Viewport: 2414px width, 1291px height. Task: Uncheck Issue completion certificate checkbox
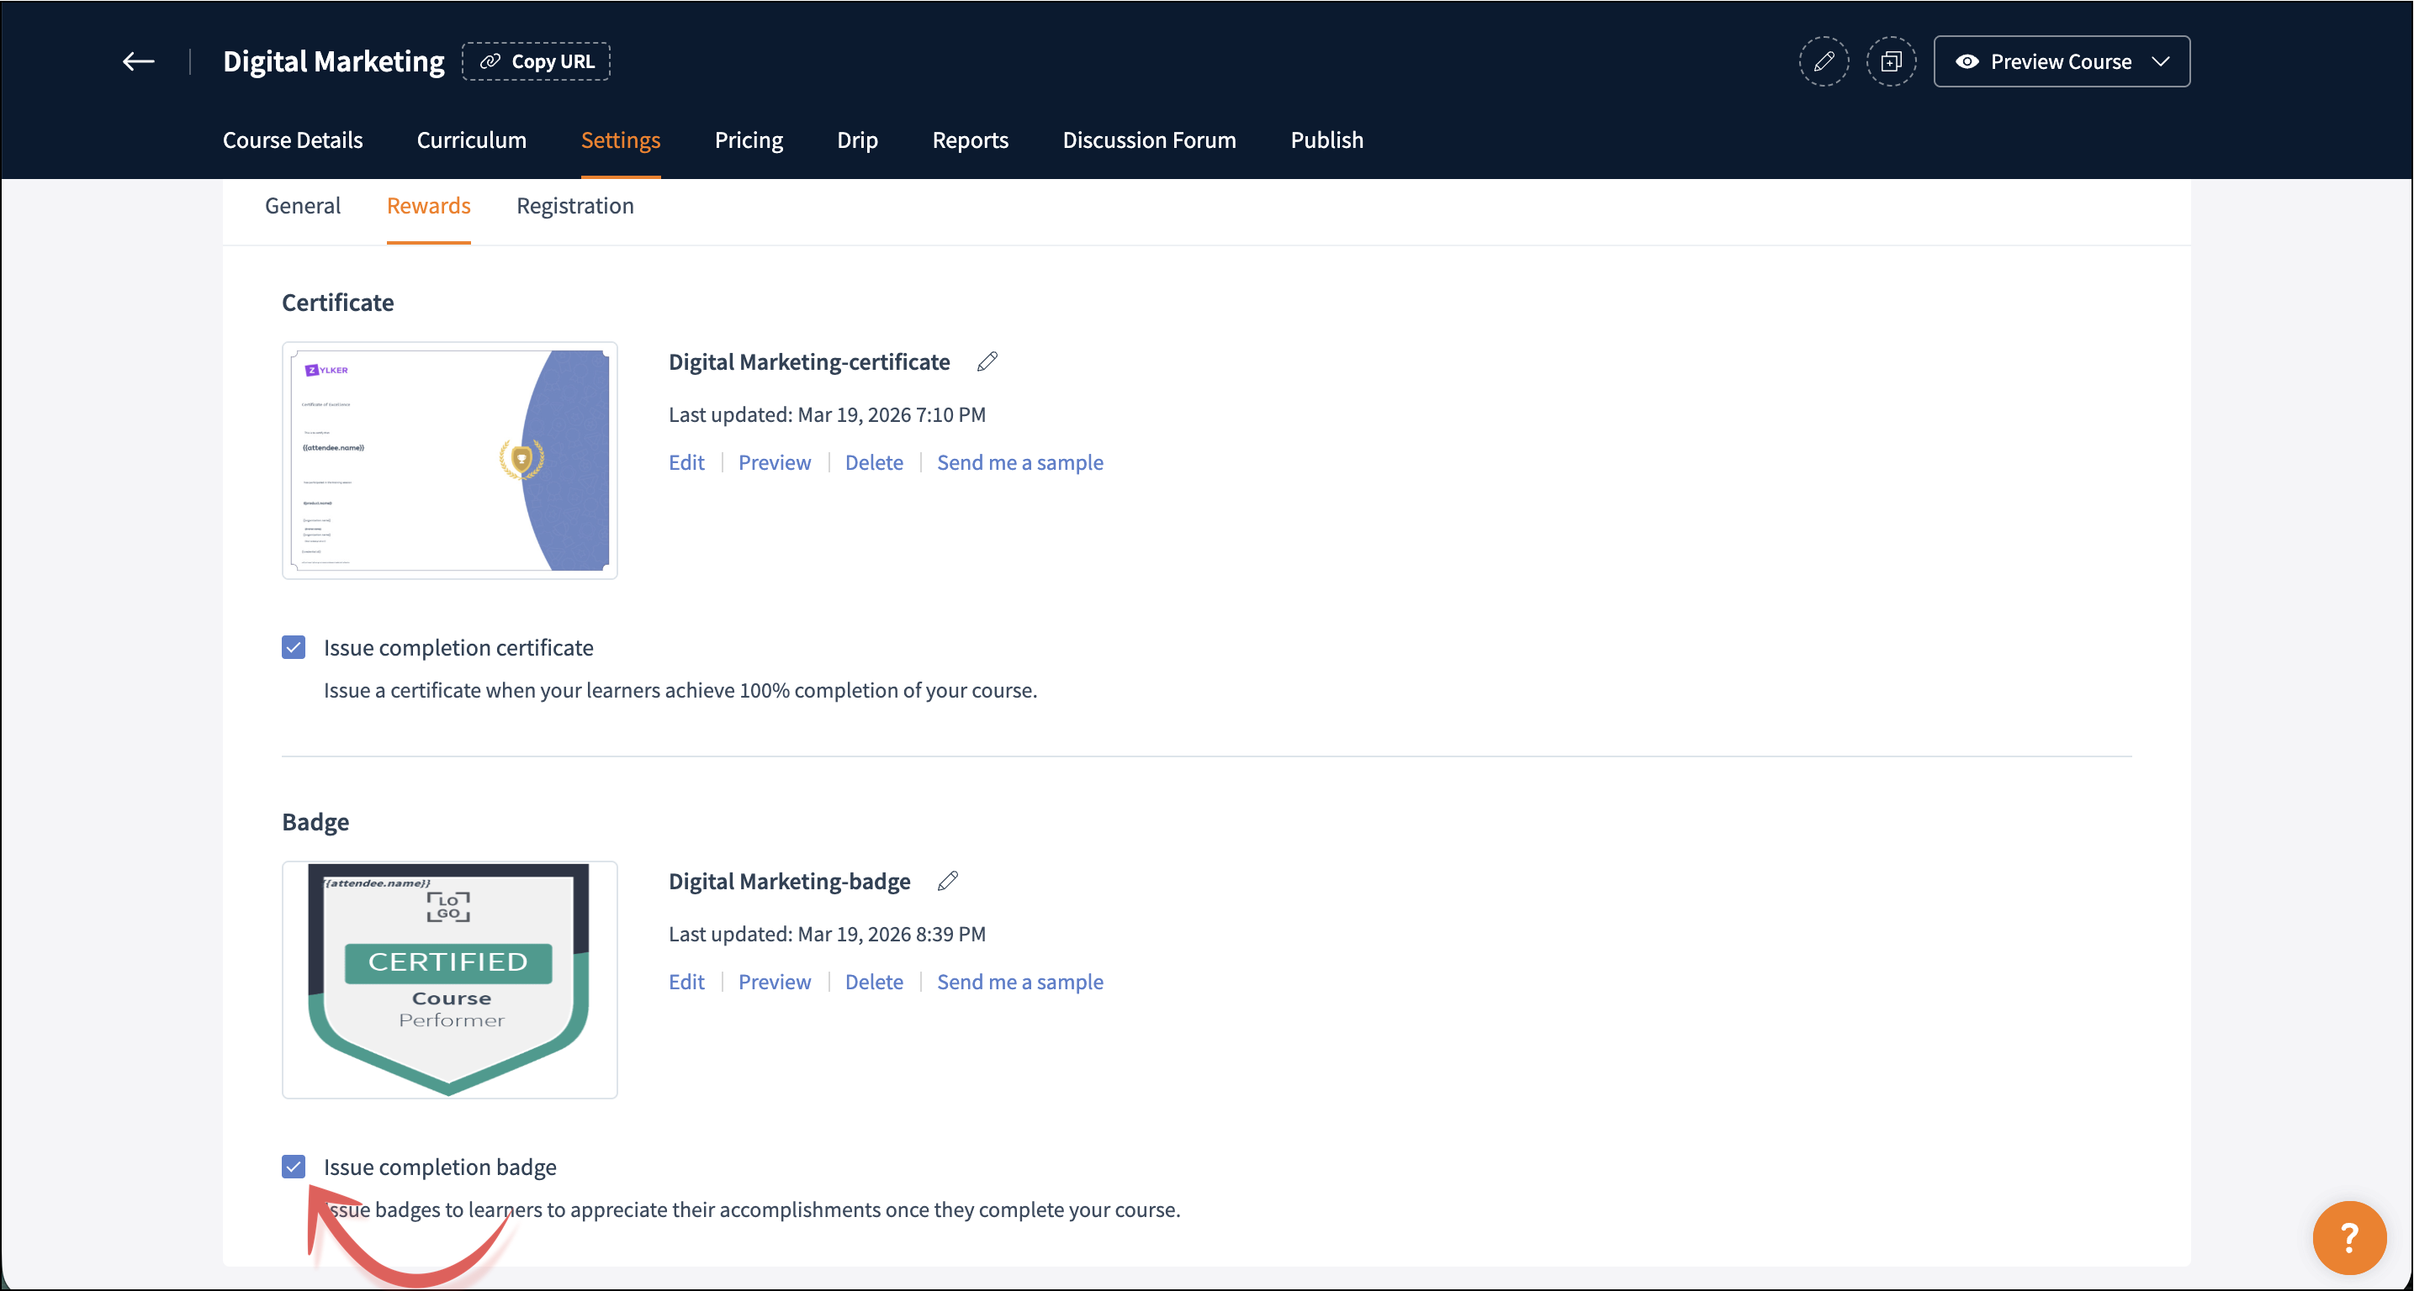(294, 648)
